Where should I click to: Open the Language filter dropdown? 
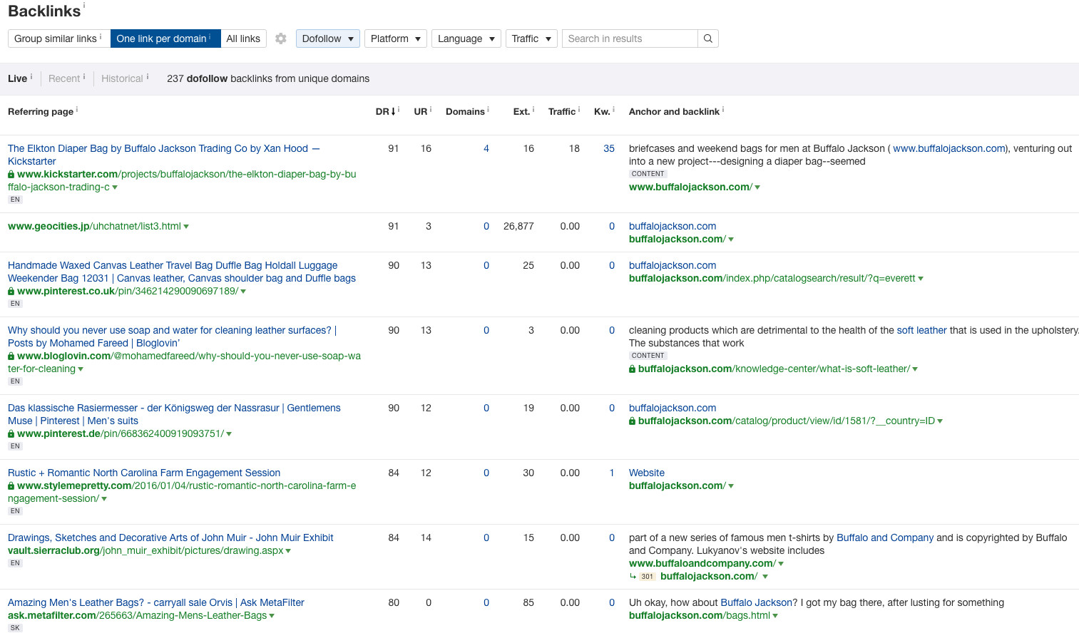[466, 38]
